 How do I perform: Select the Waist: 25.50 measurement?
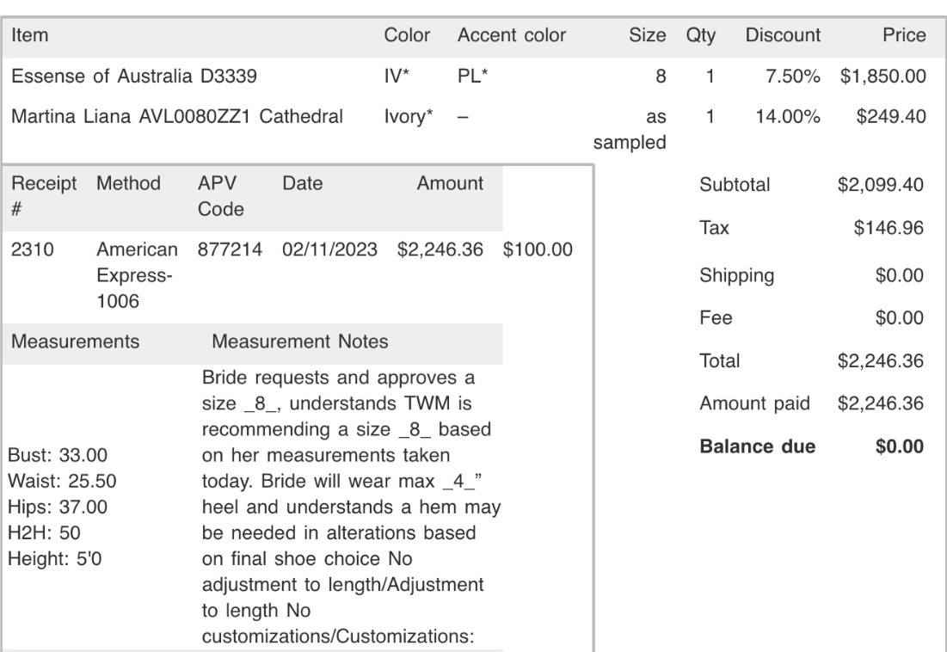click(62, 481)
